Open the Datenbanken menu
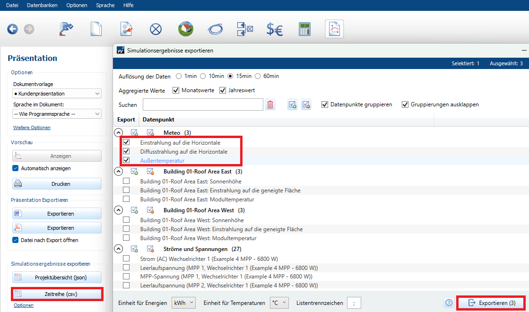Image resolution: width=529 pixels, height=312 pixels. [42, 5]
